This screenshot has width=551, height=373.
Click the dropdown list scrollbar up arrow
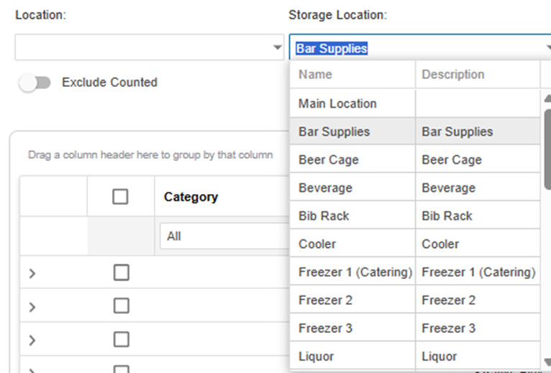coord(547,99)
